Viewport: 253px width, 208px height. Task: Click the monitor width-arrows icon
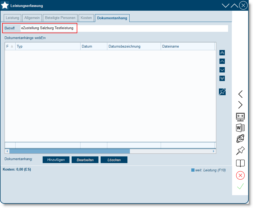pos(240,117)
